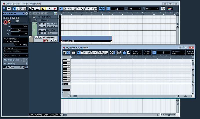Select the zoom magnifier tool in the project toolbar
The image size is (200, 119).
click(78, 9)
